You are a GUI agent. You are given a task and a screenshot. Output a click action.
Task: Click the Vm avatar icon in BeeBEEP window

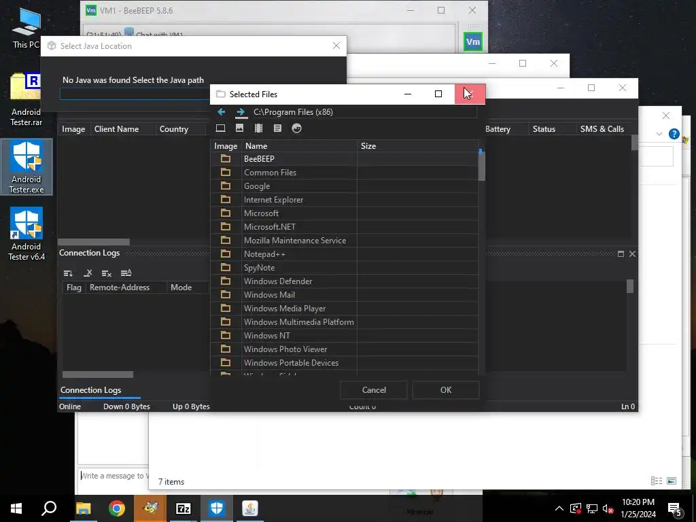(473, 41)
